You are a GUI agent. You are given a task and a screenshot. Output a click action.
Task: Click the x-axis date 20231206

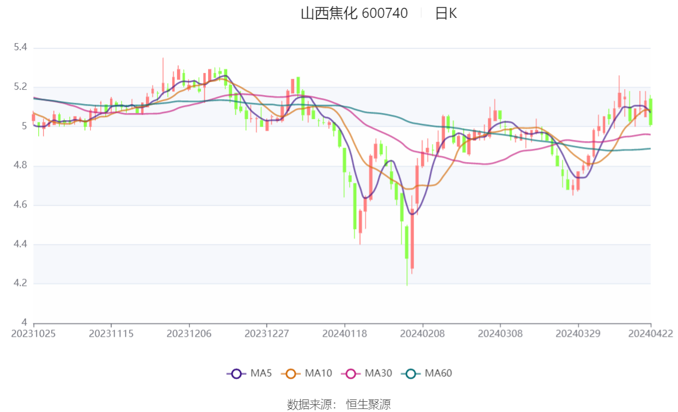pyautogui.click(x=189, y=334)
